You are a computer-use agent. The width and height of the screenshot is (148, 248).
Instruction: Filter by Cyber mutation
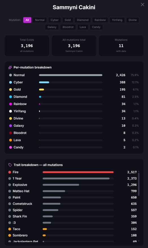(55, 20)
